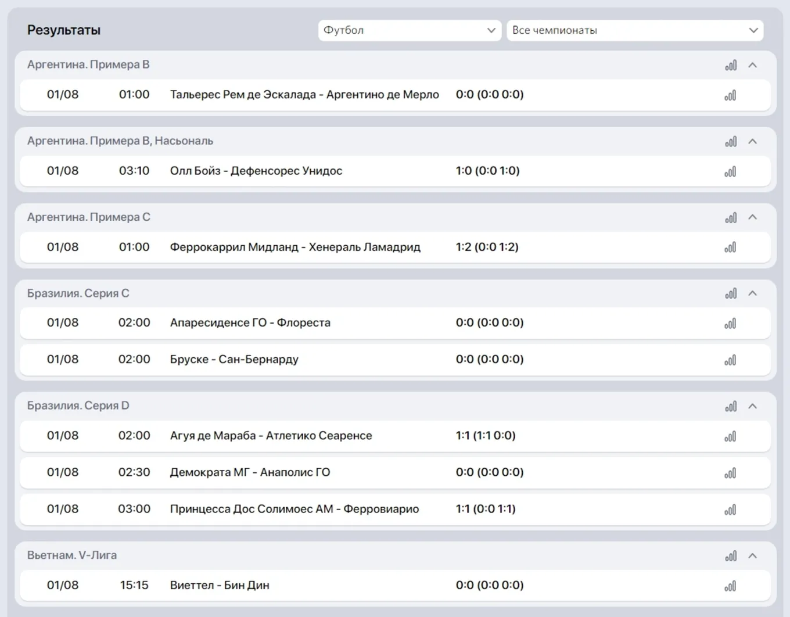Click the 1:1 (0:0 1:1) score

(486, 509)
